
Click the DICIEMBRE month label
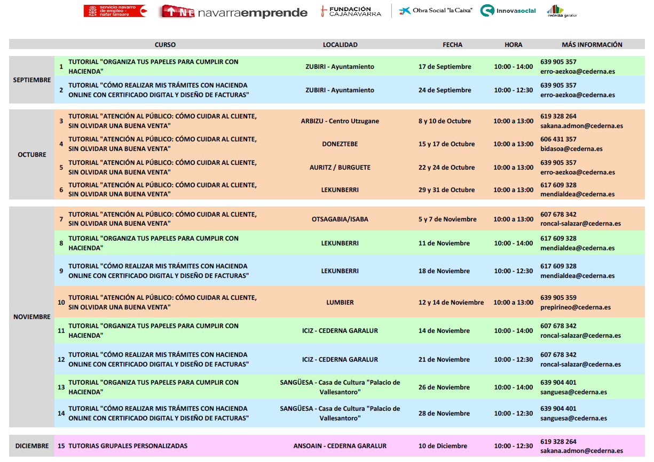pyautogui.click(x=32, y=446)
